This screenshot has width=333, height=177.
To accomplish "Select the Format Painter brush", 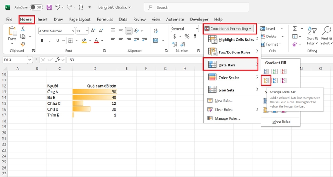I will tap(23, 44).
